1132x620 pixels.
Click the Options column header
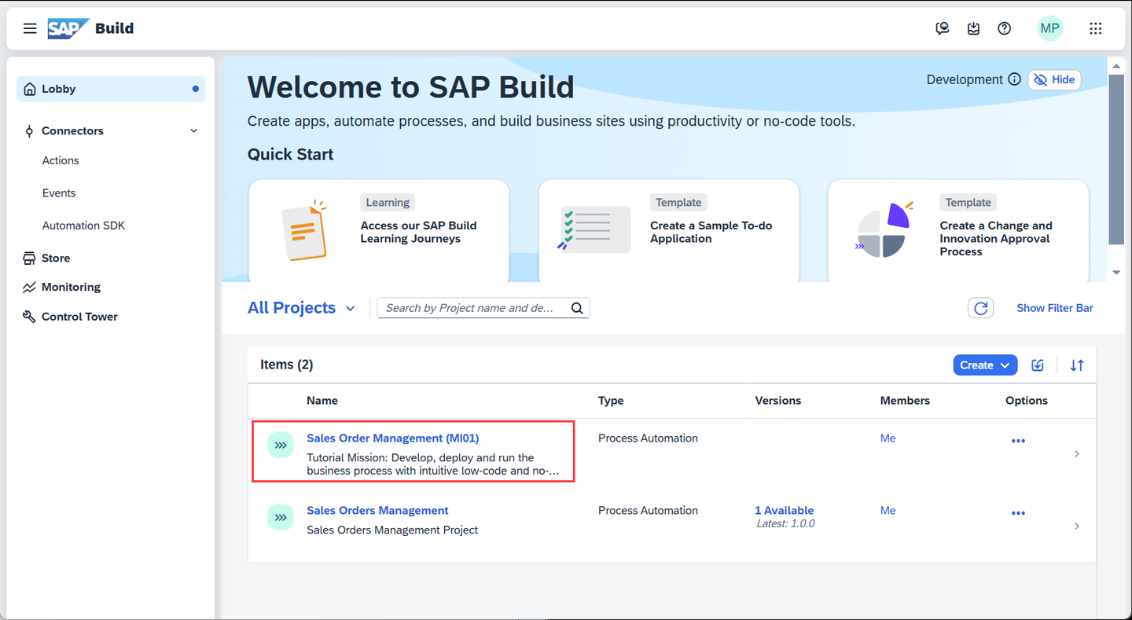(1027, 400)
